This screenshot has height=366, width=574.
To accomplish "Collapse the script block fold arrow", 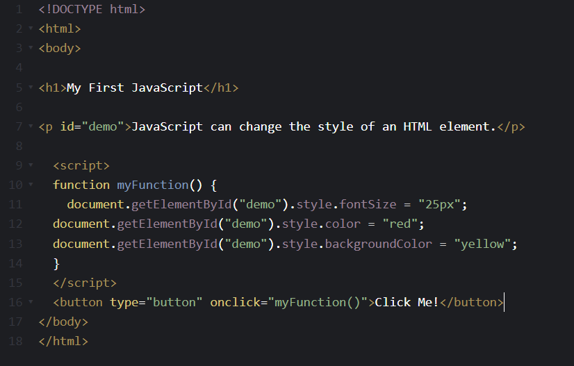I will click(30, 166).
